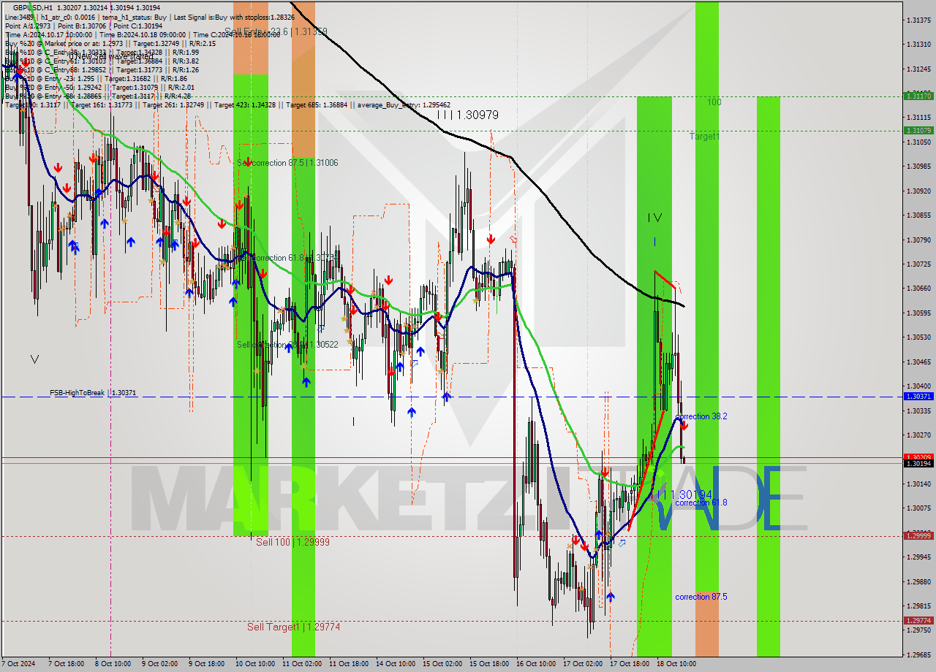
Task: Select the 1.30194 current price tag
Action: pos(918,463)
